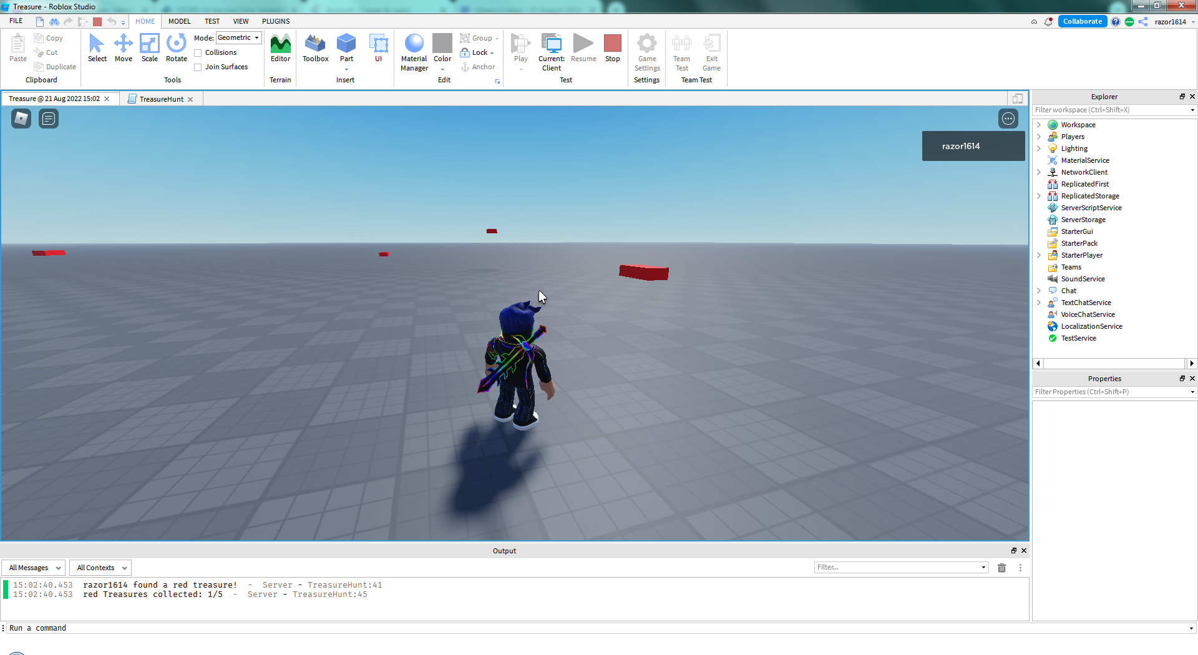The width and height of the screenshot is (1198, 655).
Task: Open Game Settings
Action: click(x=647, y=52)
